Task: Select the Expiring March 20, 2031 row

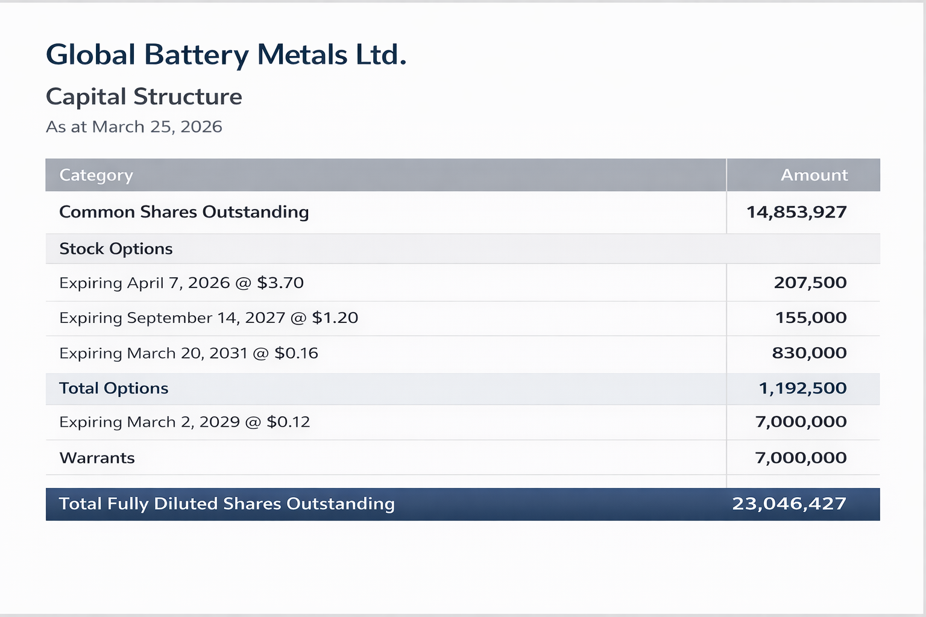Action: click(x=189, y=353)
